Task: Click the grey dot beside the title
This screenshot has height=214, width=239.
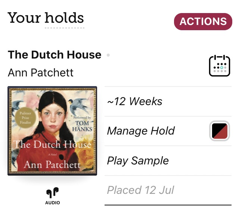Action: pyautogui.click(x=108, y=55)
